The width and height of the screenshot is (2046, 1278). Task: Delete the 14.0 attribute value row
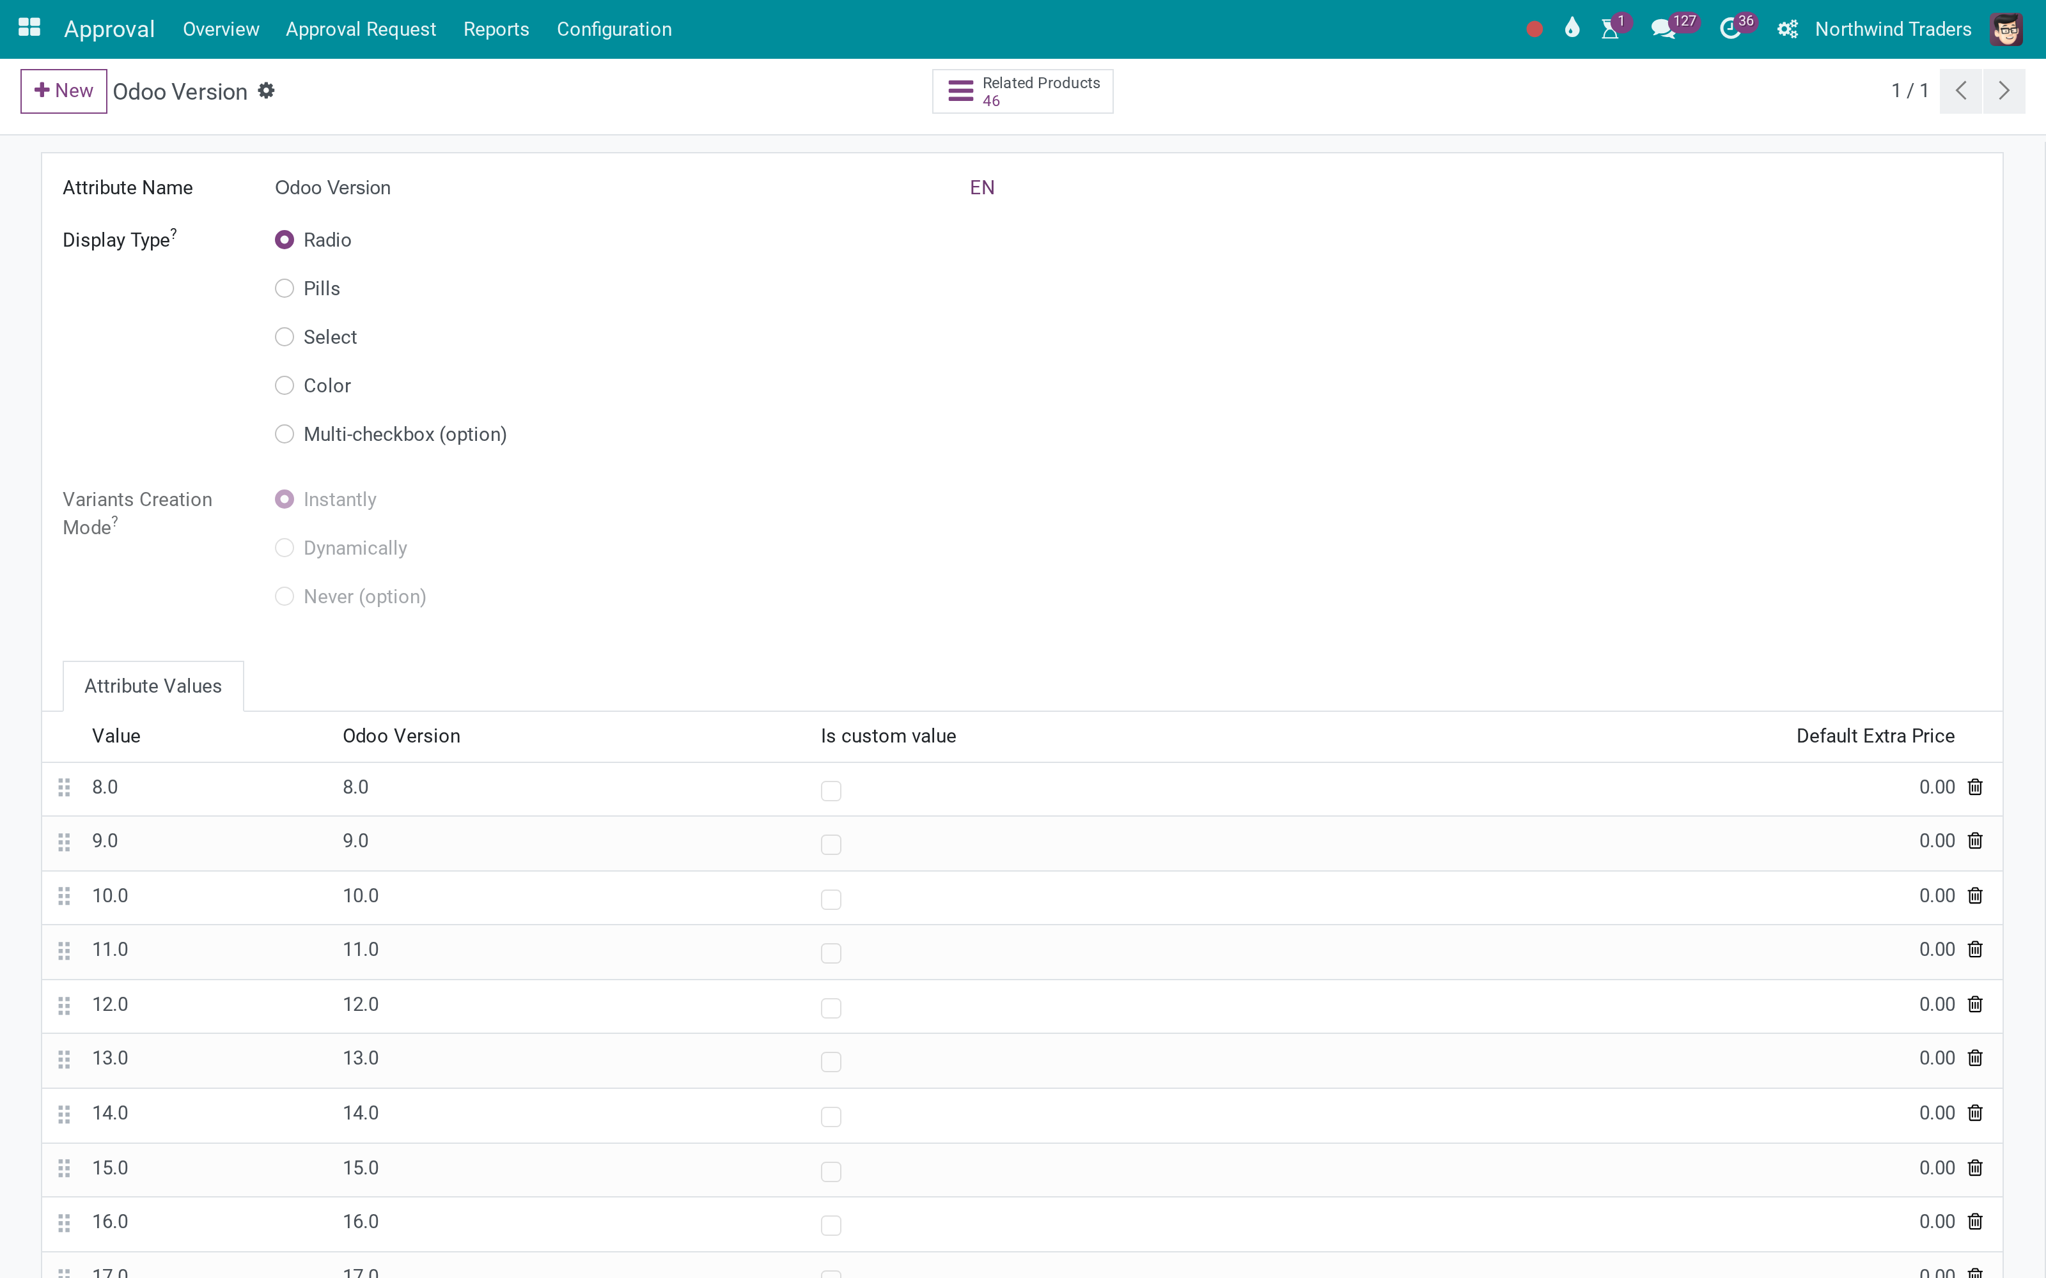[x=1975, y=1113]
